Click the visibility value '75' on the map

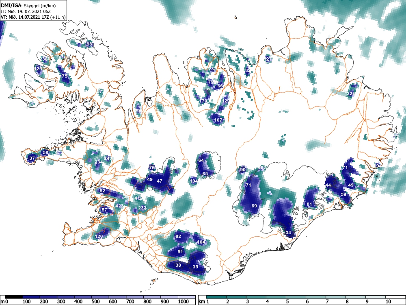65,76
